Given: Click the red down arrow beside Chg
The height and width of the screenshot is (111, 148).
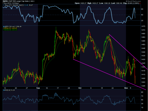Looking at the screenshot, I should pos(140,3).
